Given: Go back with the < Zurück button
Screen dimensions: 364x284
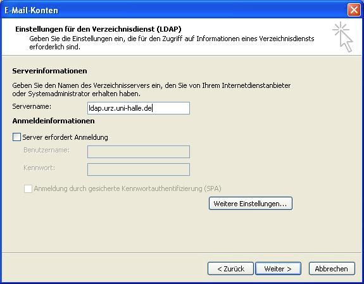Looking at the screenshot, I should [x=230, y=269].
